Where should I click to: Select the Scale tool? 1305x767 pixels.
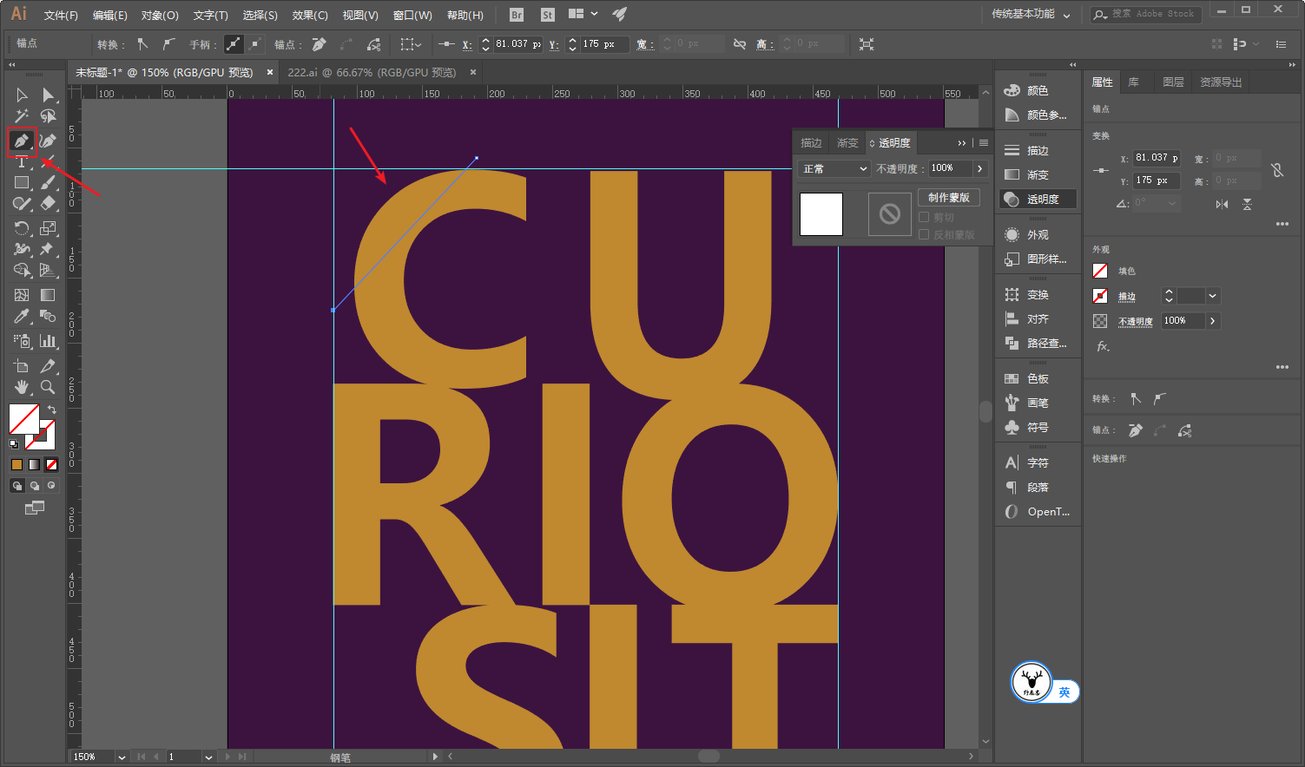pos(48,228)
